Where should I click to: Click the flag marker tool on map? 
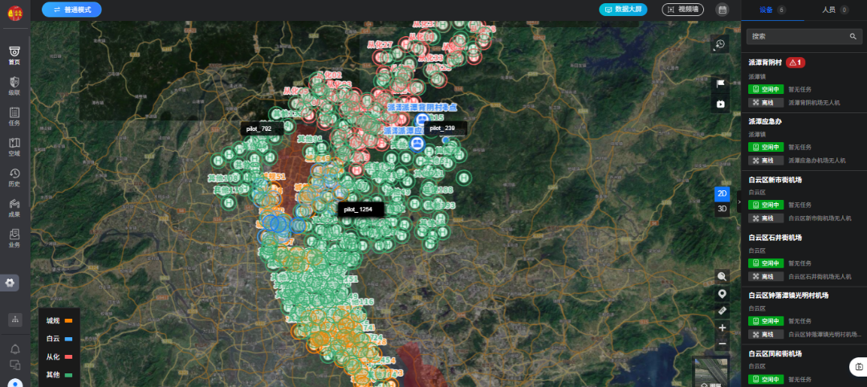point(720,83)
